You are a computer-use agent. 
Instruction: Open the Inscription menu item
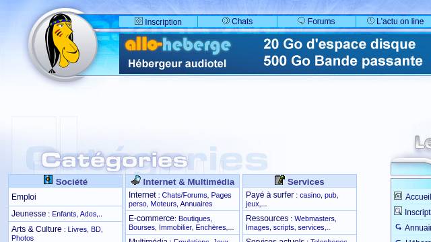tap(163, 22)
